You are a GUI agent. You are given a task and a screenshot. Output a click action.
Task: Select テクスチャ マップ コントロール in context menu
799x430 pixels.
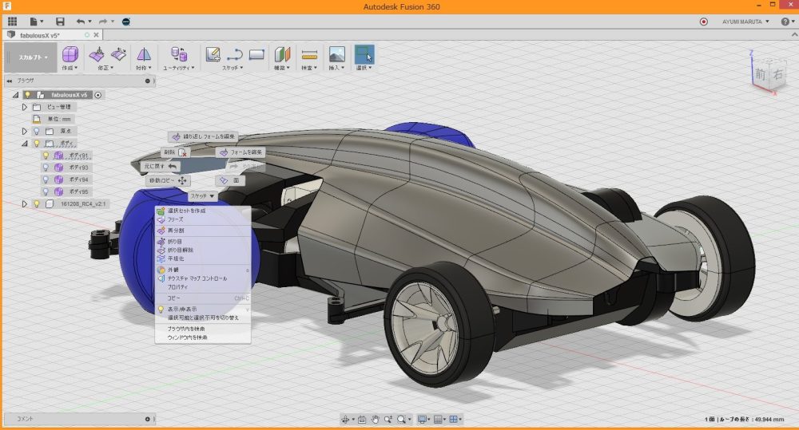click(197, 278)
